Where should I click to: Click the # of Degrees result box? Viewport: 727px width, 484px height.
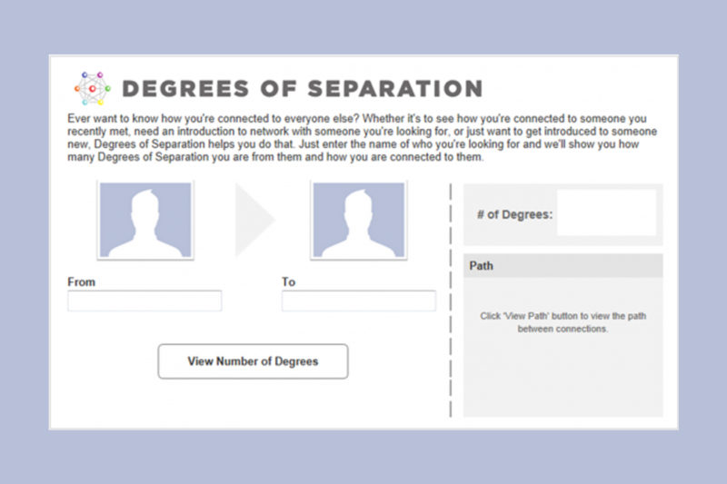(x=606, y=213)
